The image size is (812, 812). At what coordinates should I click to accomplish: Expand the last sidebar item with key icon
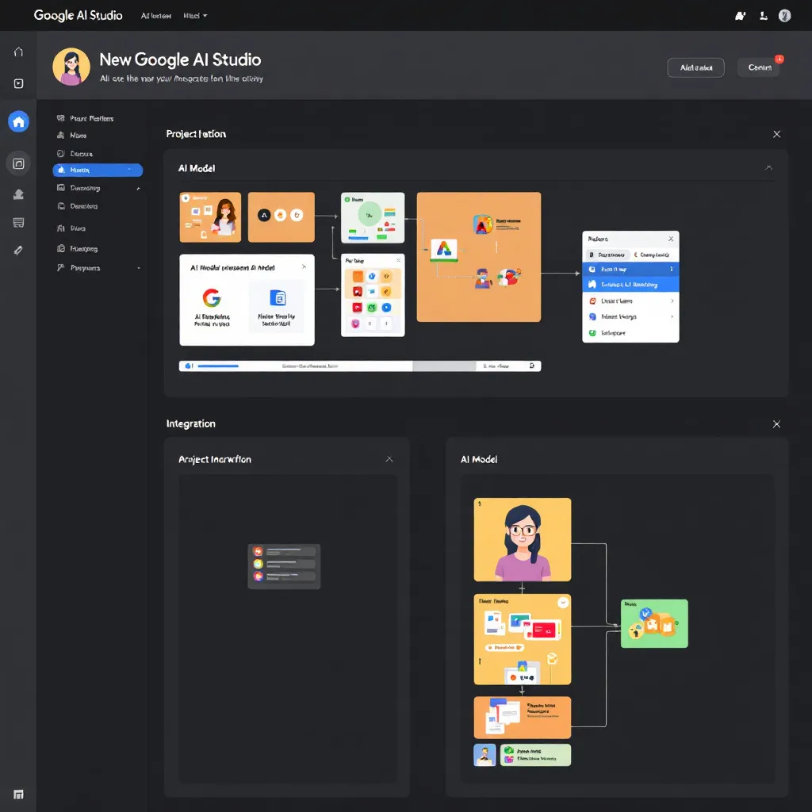(138, 268)
